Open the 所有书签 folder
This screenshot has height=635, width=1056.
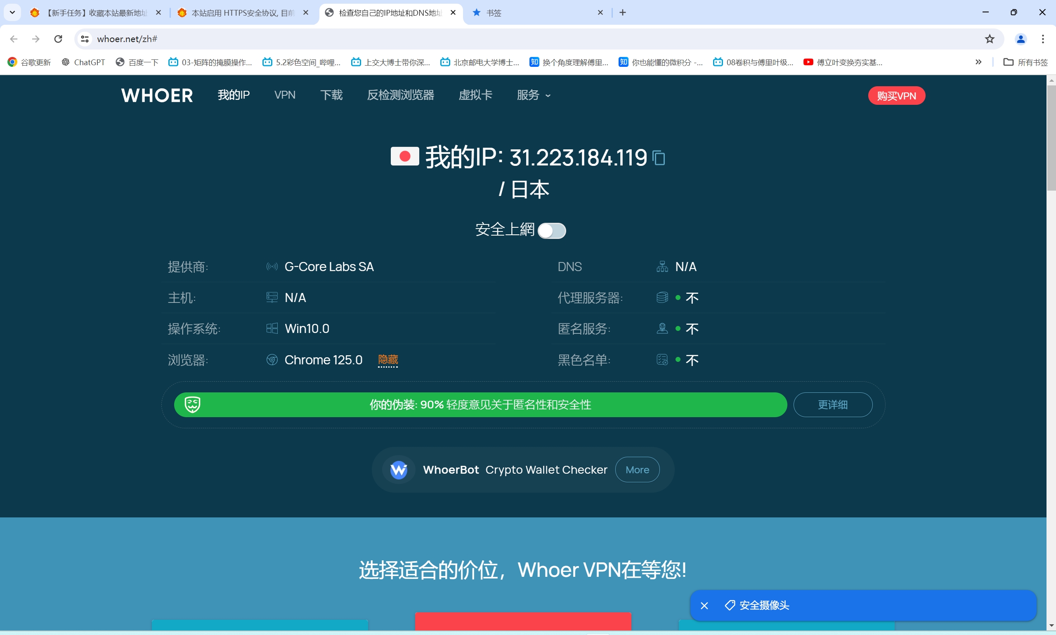[x=1025, y=62]
